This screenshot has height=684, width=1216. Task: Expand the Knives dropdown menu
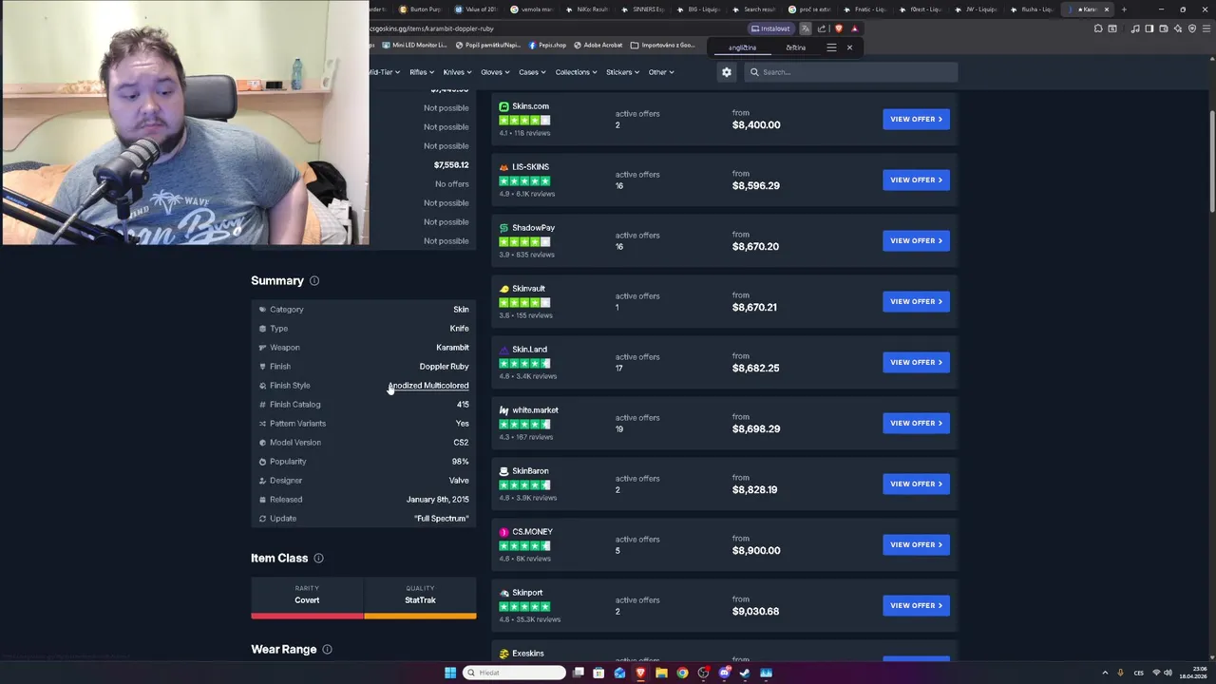457,72
